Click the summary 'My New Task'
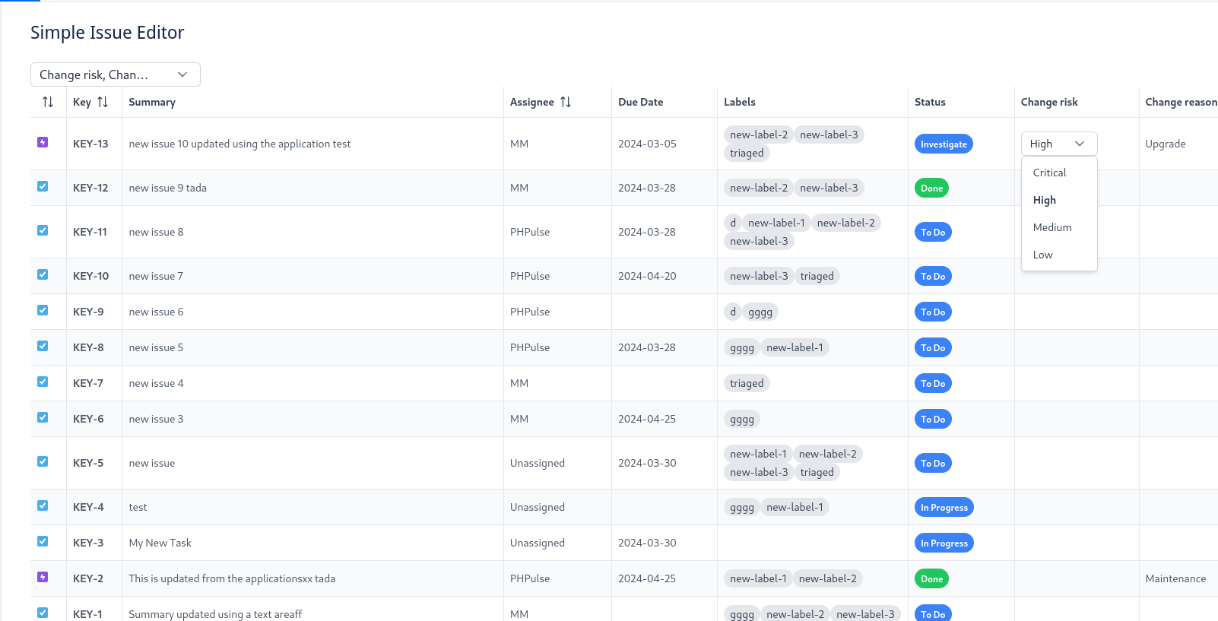Viewport: 1218px width, 621px height. coord(160,543)
